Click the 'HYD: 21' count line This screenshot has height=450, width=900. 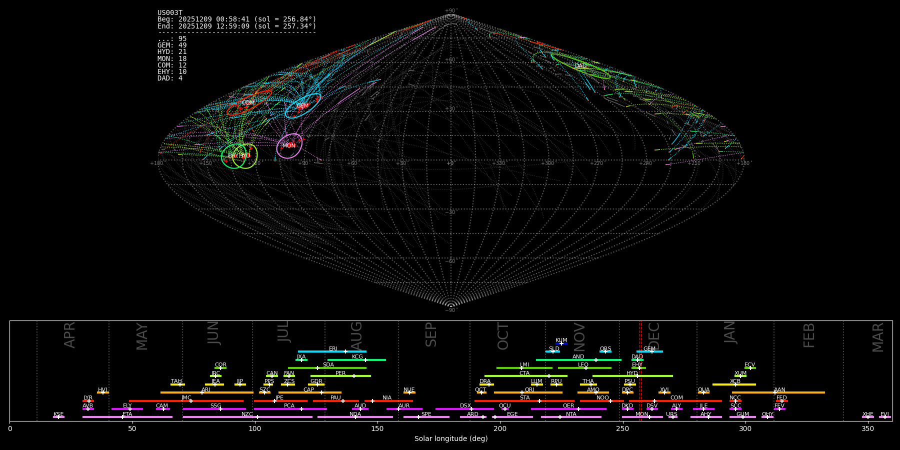(172, 52)
